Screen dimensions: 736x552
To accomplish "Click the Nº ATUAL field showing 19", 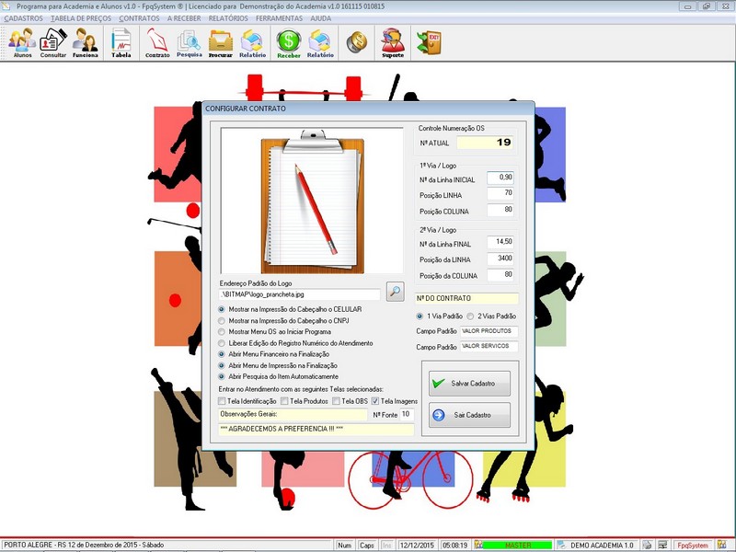I will pyautogui.click(x=485, y=143).
